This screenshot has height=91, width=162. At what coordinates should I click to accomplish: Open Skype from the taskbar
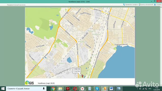coord(97,89)
